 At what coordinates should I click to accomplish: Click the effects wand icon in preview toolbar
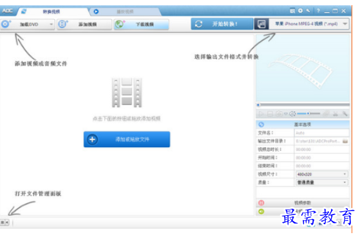345,114
